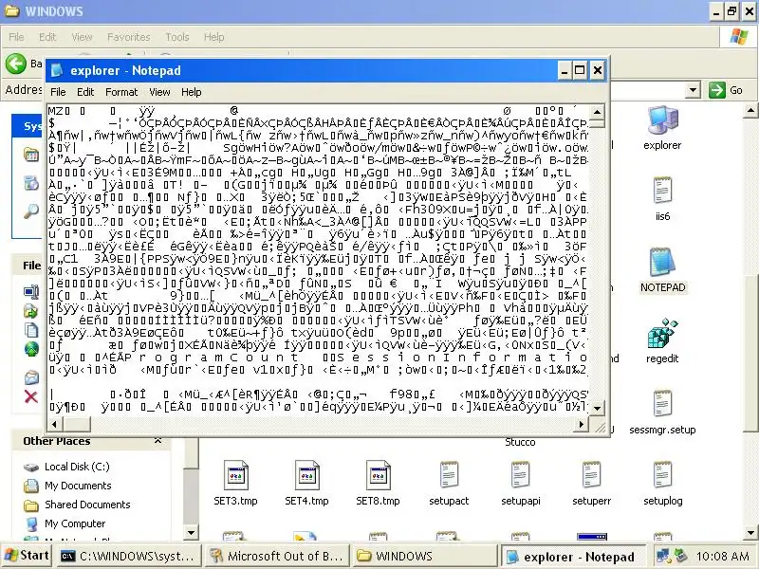
Task: Open Notepad's Edit menu
Action: point(85,92)
